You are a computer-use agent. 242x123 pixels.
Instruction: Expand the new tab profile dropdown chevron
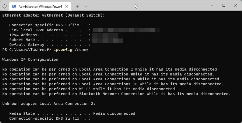pyautogui.click(x=86, y=6)
